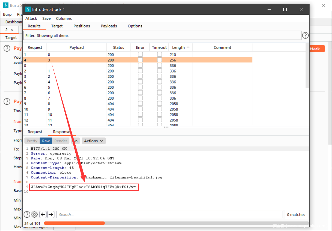Select the Pretty view button
The height and width of the screenshot is (231, 332).
pos(32,141)
